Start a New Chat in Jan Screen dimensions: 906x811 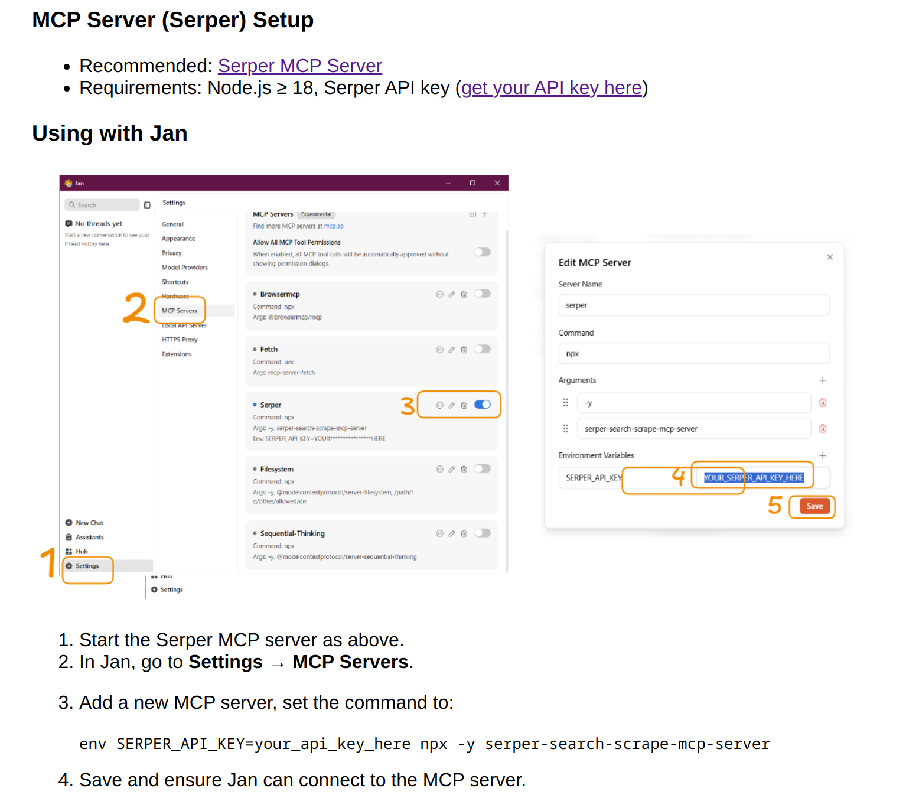tap(84, 523)
